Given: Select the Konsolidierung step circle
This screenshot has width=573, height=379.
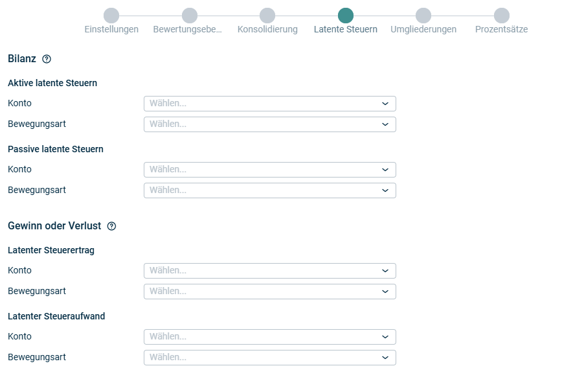Looking at the screenshot, I should [x=267, y=16].
